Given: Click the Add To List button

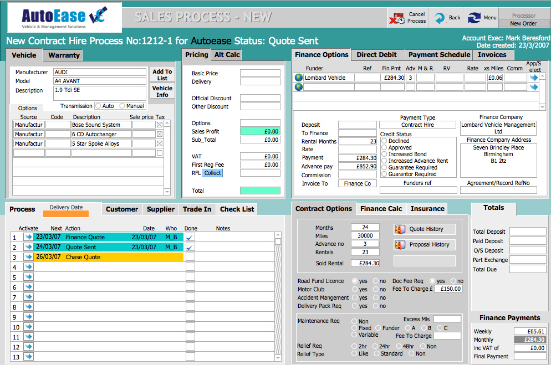Looking at the screenshot, I should point(162,74).
